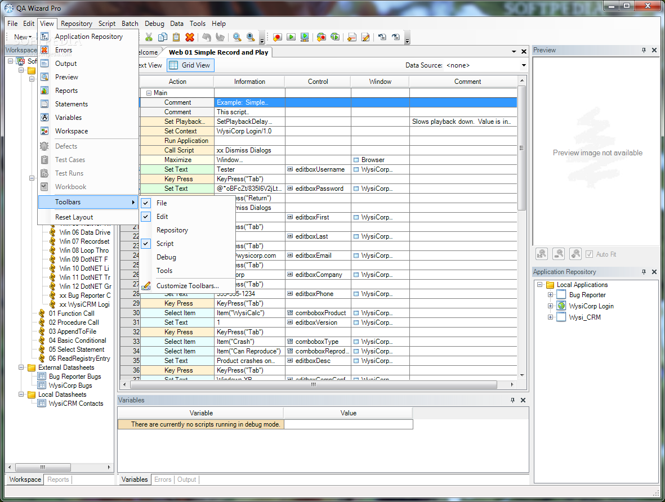Switch to Grid View
Image resolution: width=665 pixels, height=502 pixels.
click(x=190, y=65)
